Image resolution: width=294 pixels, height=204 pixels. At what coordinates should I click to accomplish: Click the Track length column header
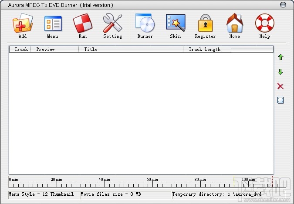[x=207, y=49]
